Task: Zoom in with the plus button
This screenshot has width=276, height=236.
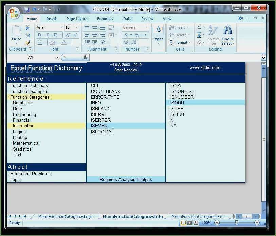Action: coord(257,223)
